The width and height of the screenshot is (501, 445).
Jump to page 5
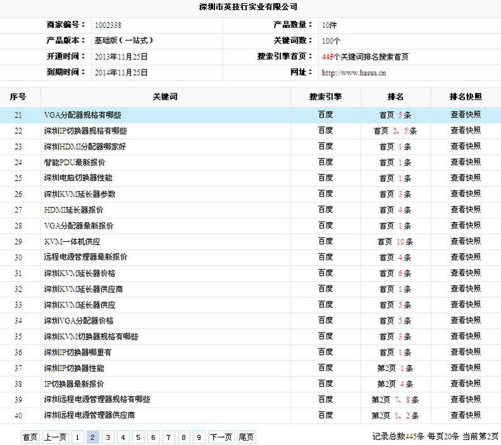[138, 437]
